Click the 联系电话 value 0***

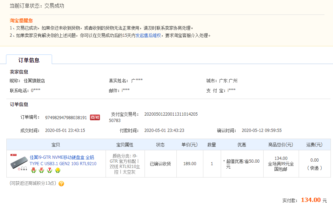click(x=35, y=91)
